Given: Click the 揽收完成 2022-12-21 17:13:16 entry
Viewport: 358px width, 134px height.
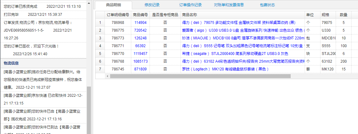Looking at the screenshot, I should 43,115.
